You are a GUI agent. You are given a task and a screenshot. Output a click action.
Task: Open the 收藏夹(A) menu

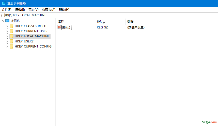[x=49, y=10]
